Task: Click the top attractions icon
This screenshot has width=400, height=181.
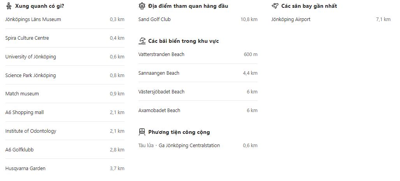Action: pos(142,6)
